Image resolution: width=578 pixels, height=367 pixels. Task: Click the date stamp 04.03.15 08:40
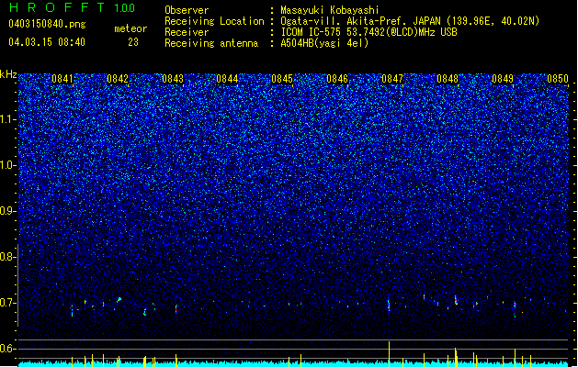point(47,42)
